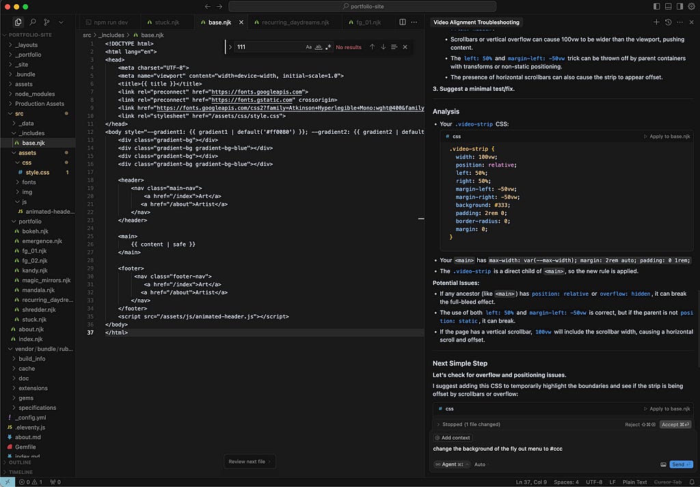
Task: Collapse the _includes folder
Action: point(38,133)
